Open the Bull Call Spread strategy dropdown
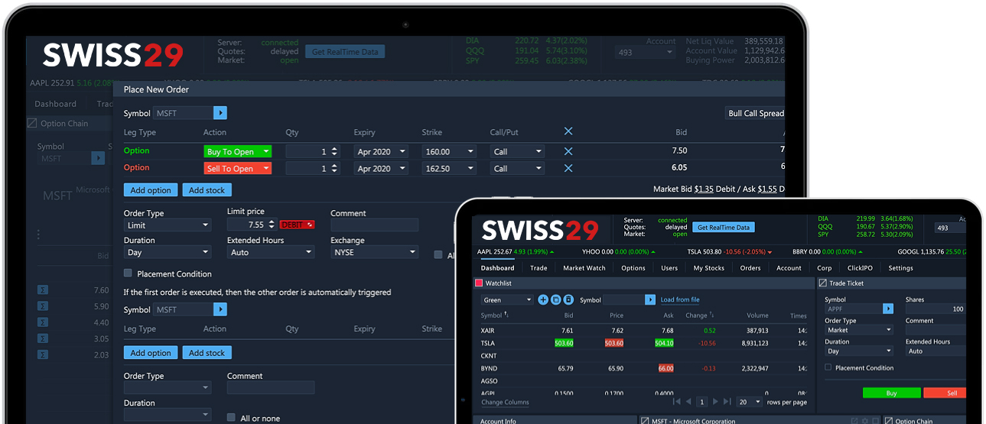This screenshot has width=986, height=424. point(755,113)
